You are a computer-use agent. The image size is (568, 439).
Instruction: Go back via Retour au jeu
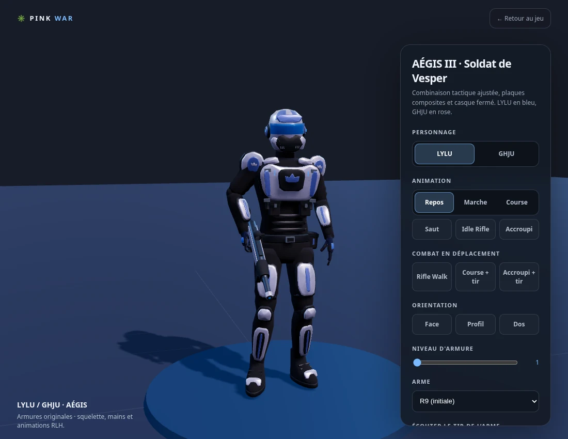[x=520, y=19]
